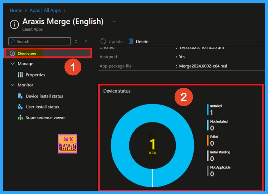Click the Manage section heading
Image resolution: width=268 pixels, height=194 pixels.
coord(26,64)
